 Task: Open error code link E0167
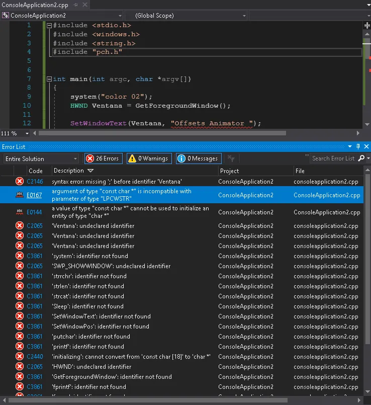[x=35, y=195]
